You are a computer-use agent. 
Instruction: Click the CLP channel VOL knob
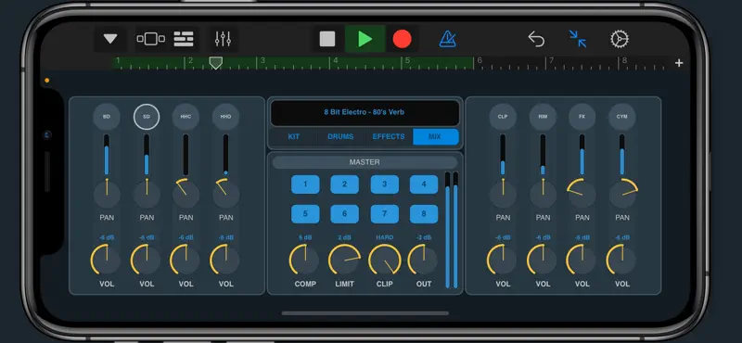tap(503, 260)
